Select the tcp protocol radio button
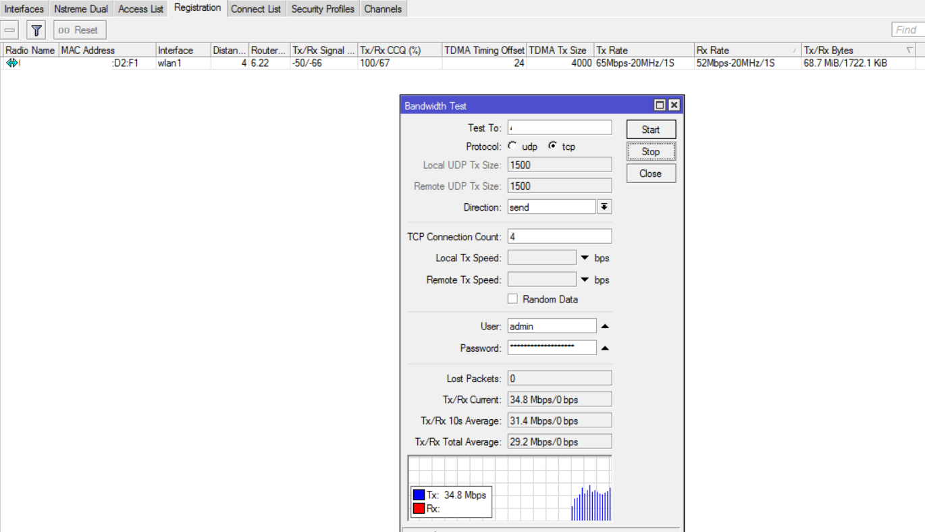Viewport: 925px width, 532px height. pyautogui.click(x=552, y=146)
